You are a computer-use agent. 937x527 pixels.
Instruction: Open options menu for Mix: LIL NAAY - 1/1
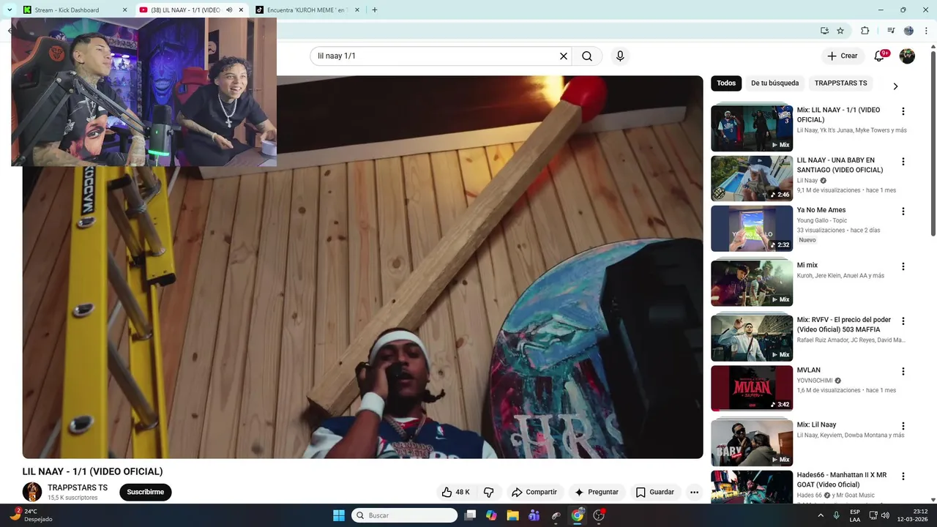pos(903,111)
